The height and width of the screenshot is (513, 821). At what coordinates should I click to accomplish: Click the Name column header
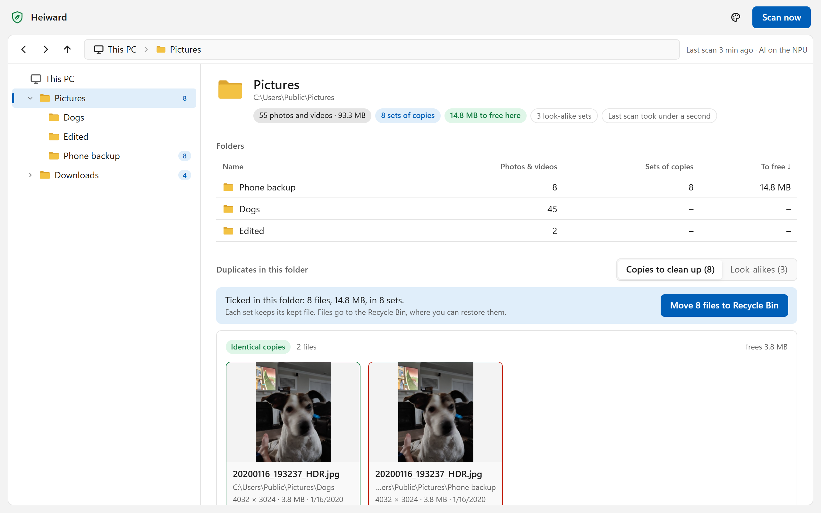coord(233,167)
